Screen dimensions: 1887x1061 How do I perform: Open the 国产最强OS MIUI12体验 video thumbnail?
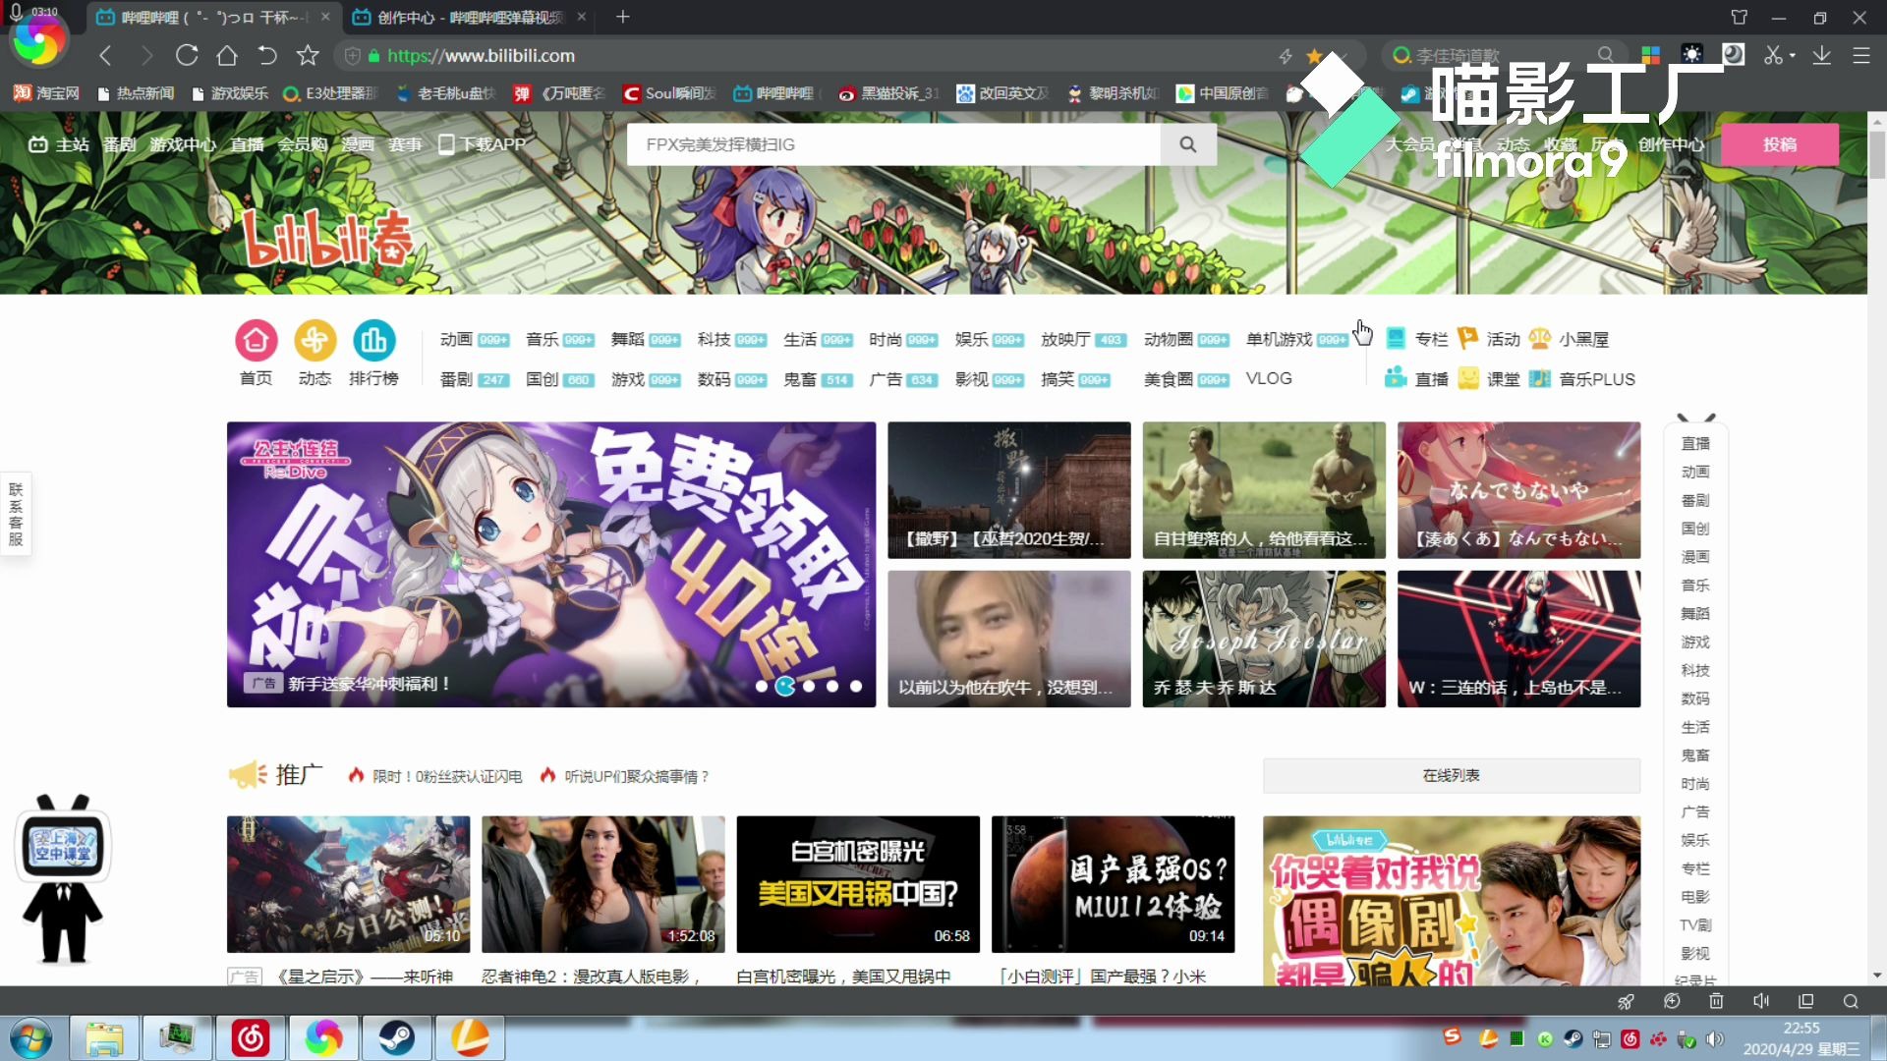[x=1113, y=884]
